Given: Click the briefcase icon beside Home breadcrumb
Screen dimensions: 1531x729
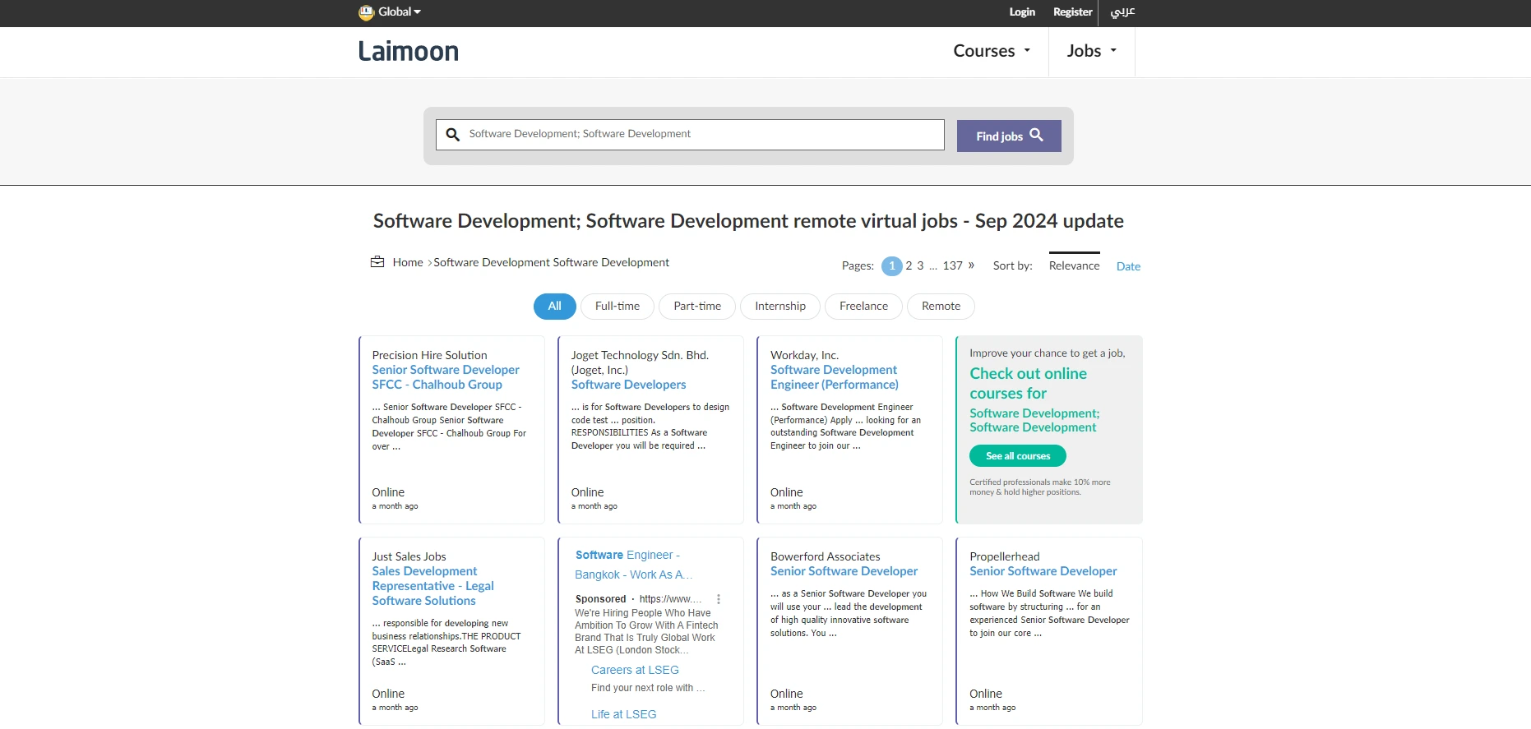Looking at the screenshot, I should coord(377,262).
